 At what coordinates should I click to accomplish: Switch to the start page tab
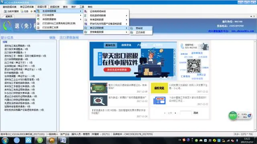coord(9,16)
